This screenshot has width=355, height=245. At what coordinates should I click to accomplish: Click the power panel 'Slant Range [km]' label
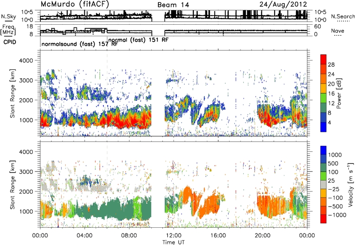click(x=12, y=93)
